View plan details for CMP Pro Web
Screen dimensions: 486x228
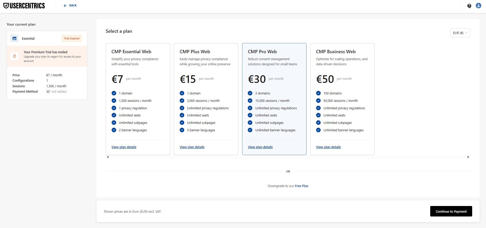(260, 147)
